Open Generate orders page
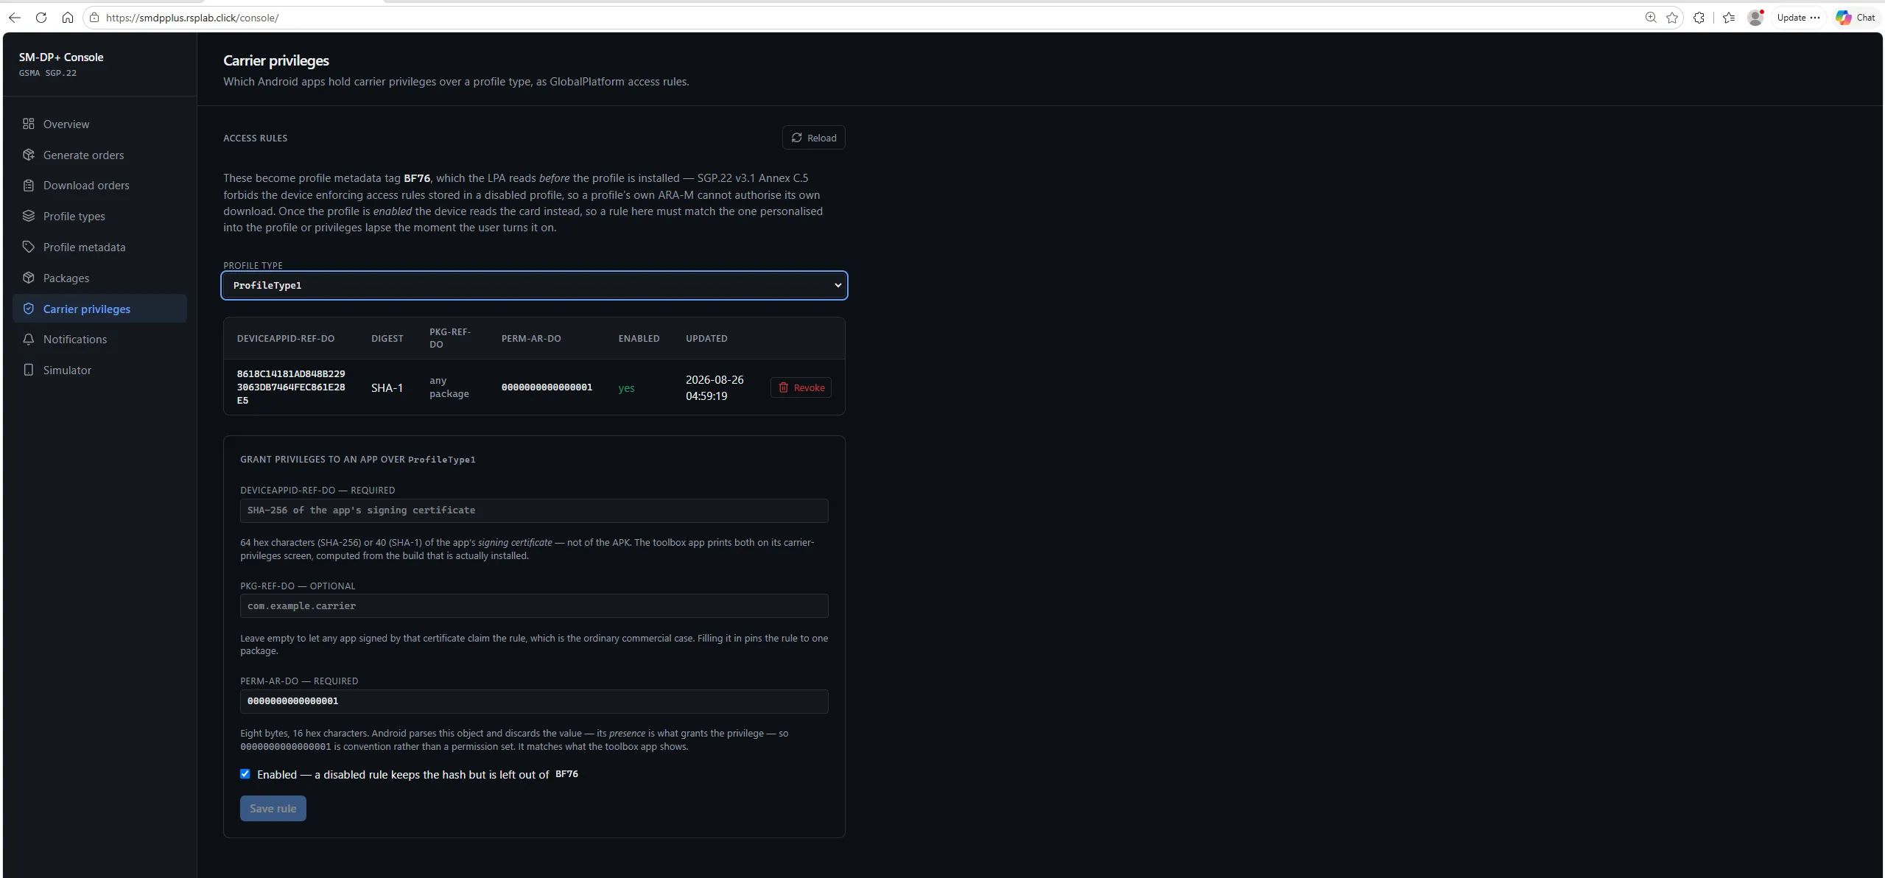The width and height of the screenshot is (1885, 878). pos(100,155)
